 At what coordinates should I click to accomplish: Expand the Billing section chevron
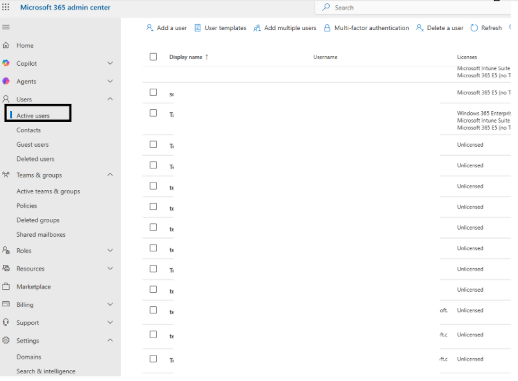(x=110, y=304)
